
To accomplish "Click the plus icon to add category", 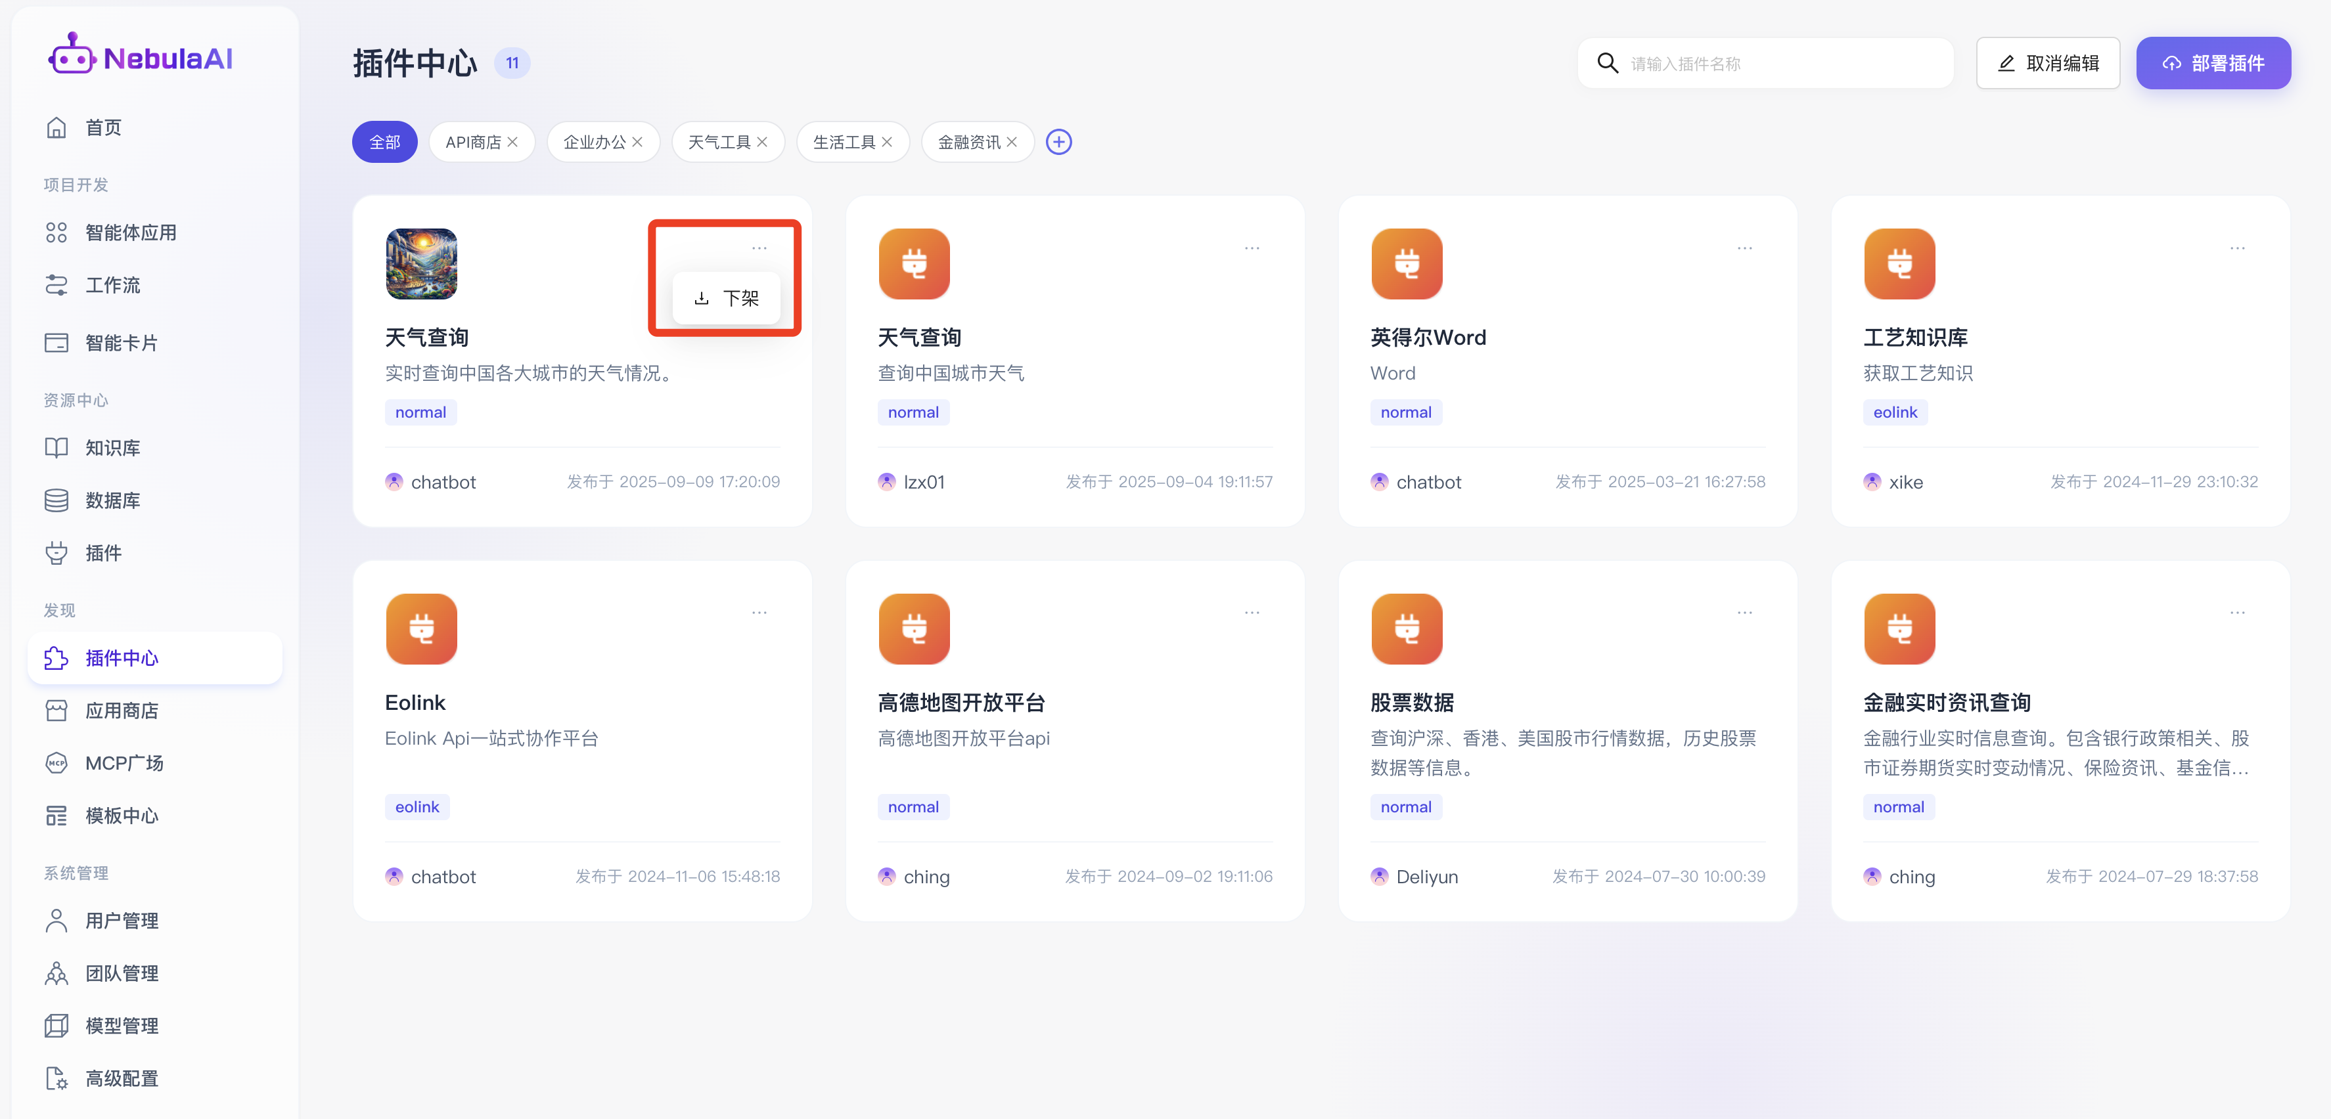I will 1058,142.
